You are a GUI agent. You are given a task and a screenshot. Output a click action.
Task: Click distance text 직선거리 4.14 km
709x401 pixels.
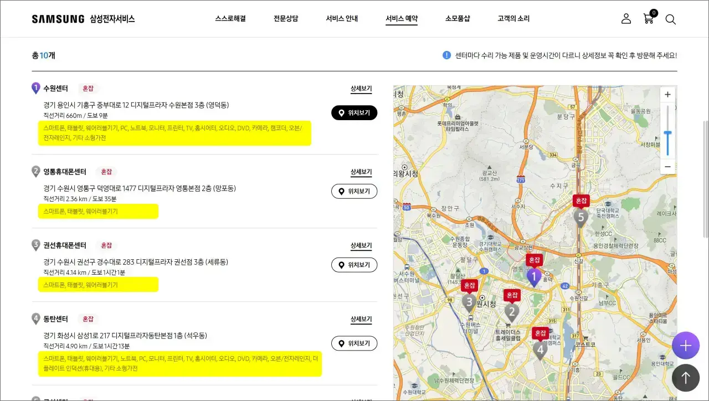pos(84,273)
